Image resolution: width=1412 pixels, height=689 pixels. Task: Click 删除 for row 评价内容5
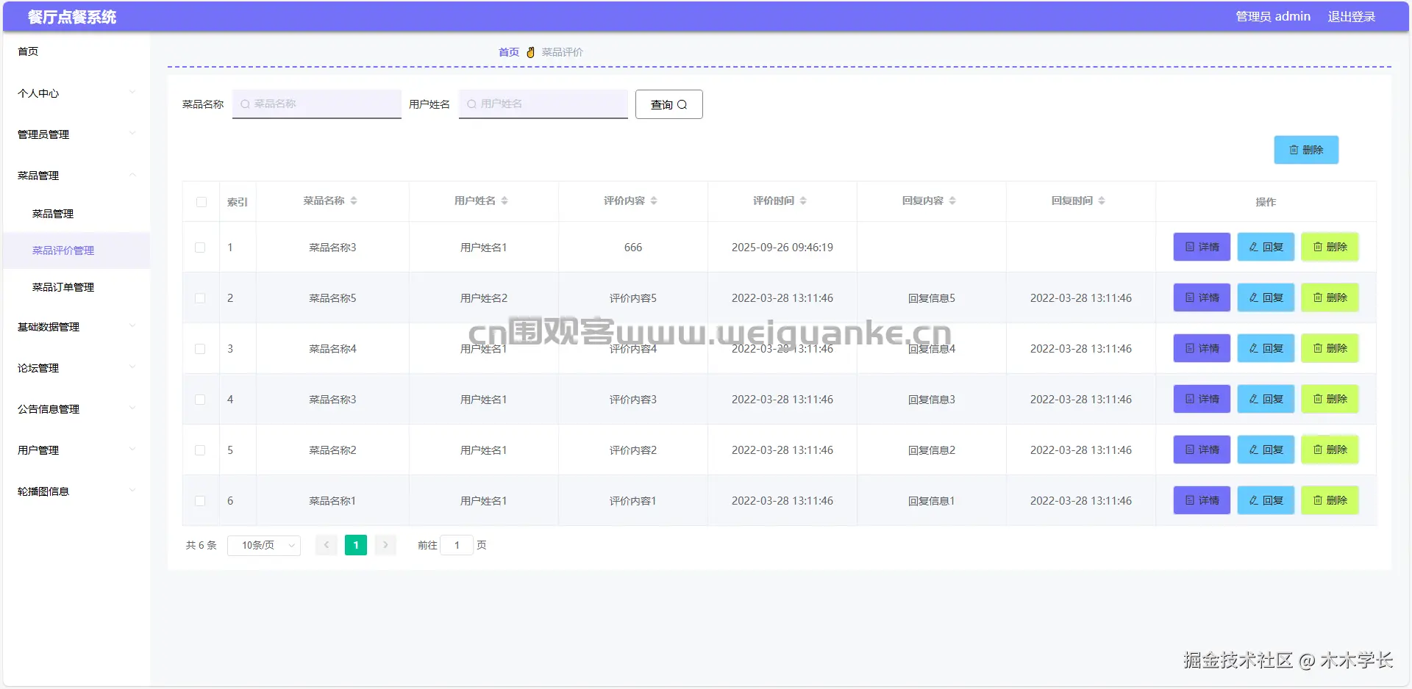(x=1330, y=297)
